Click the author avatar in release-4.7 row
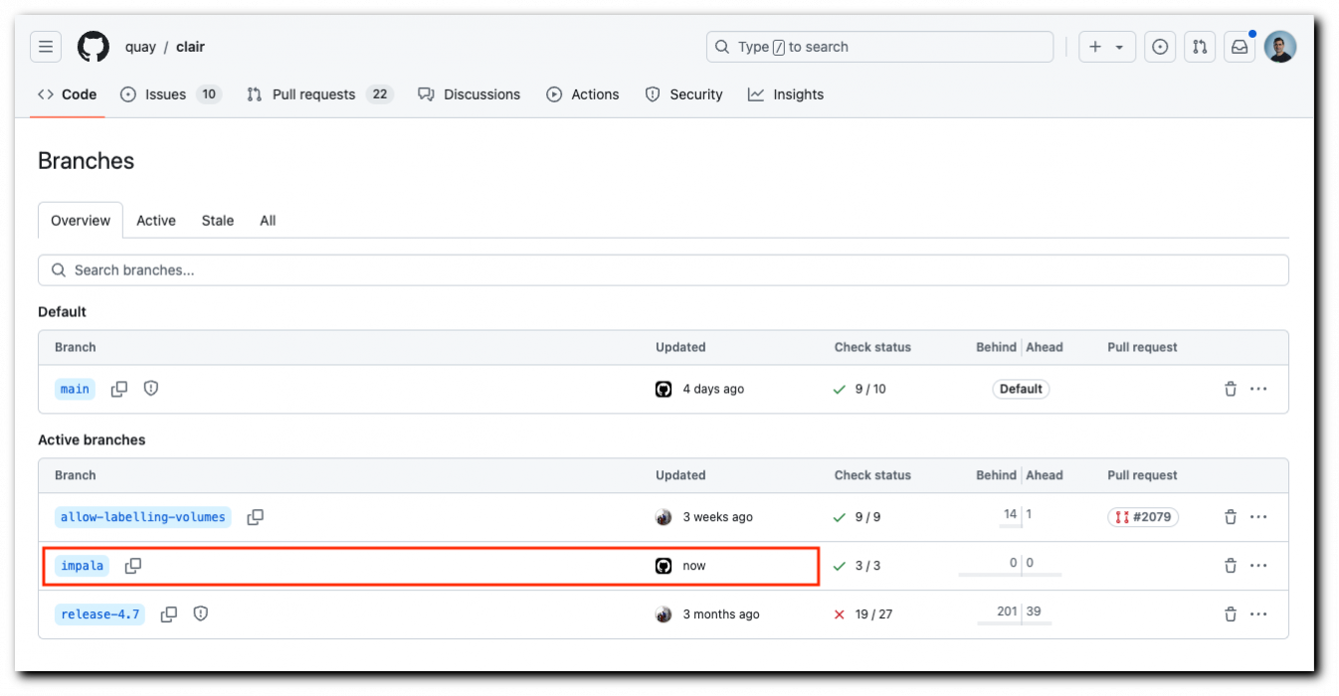The height and width of the screenshot is (696, 1339). [664, 614]
